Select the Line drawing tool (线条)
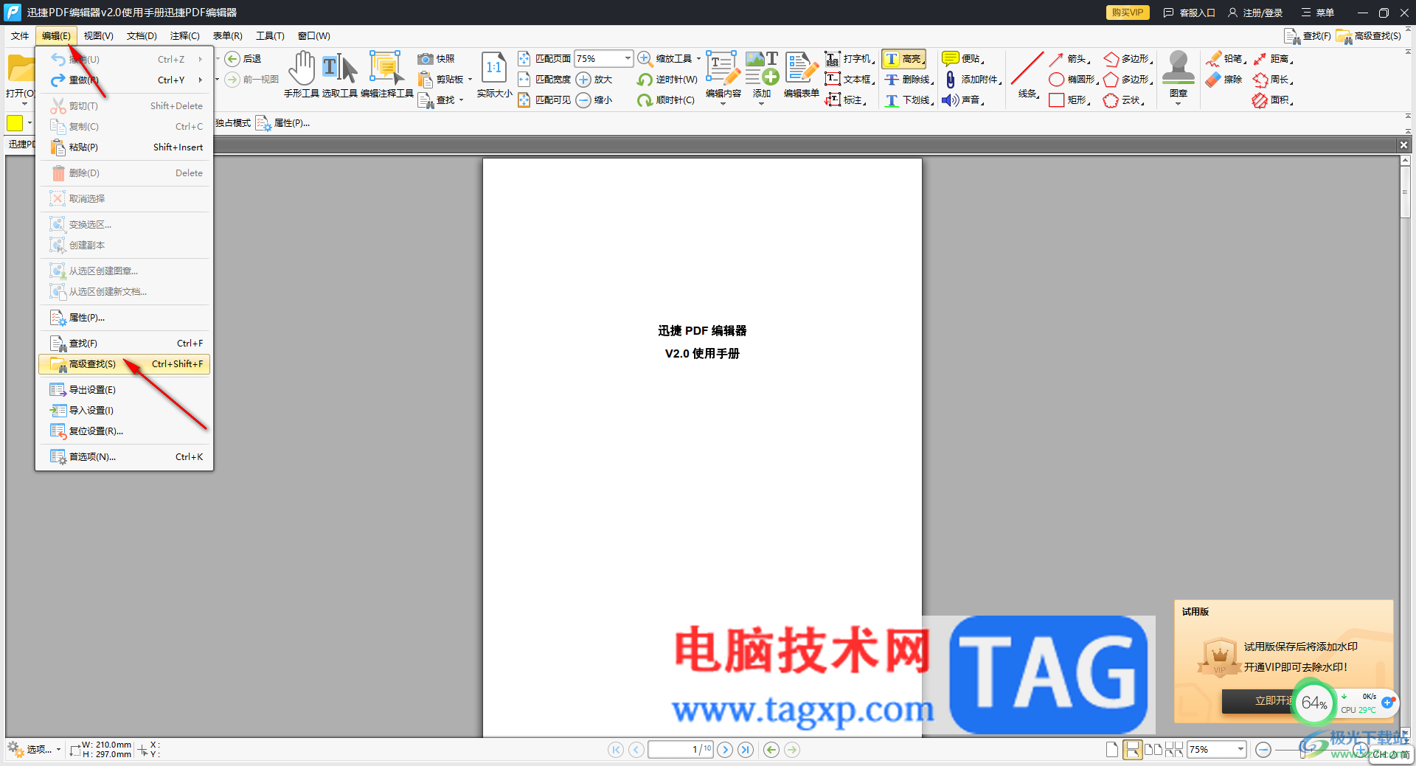1416x766 pixels. tap(1027, 74)
